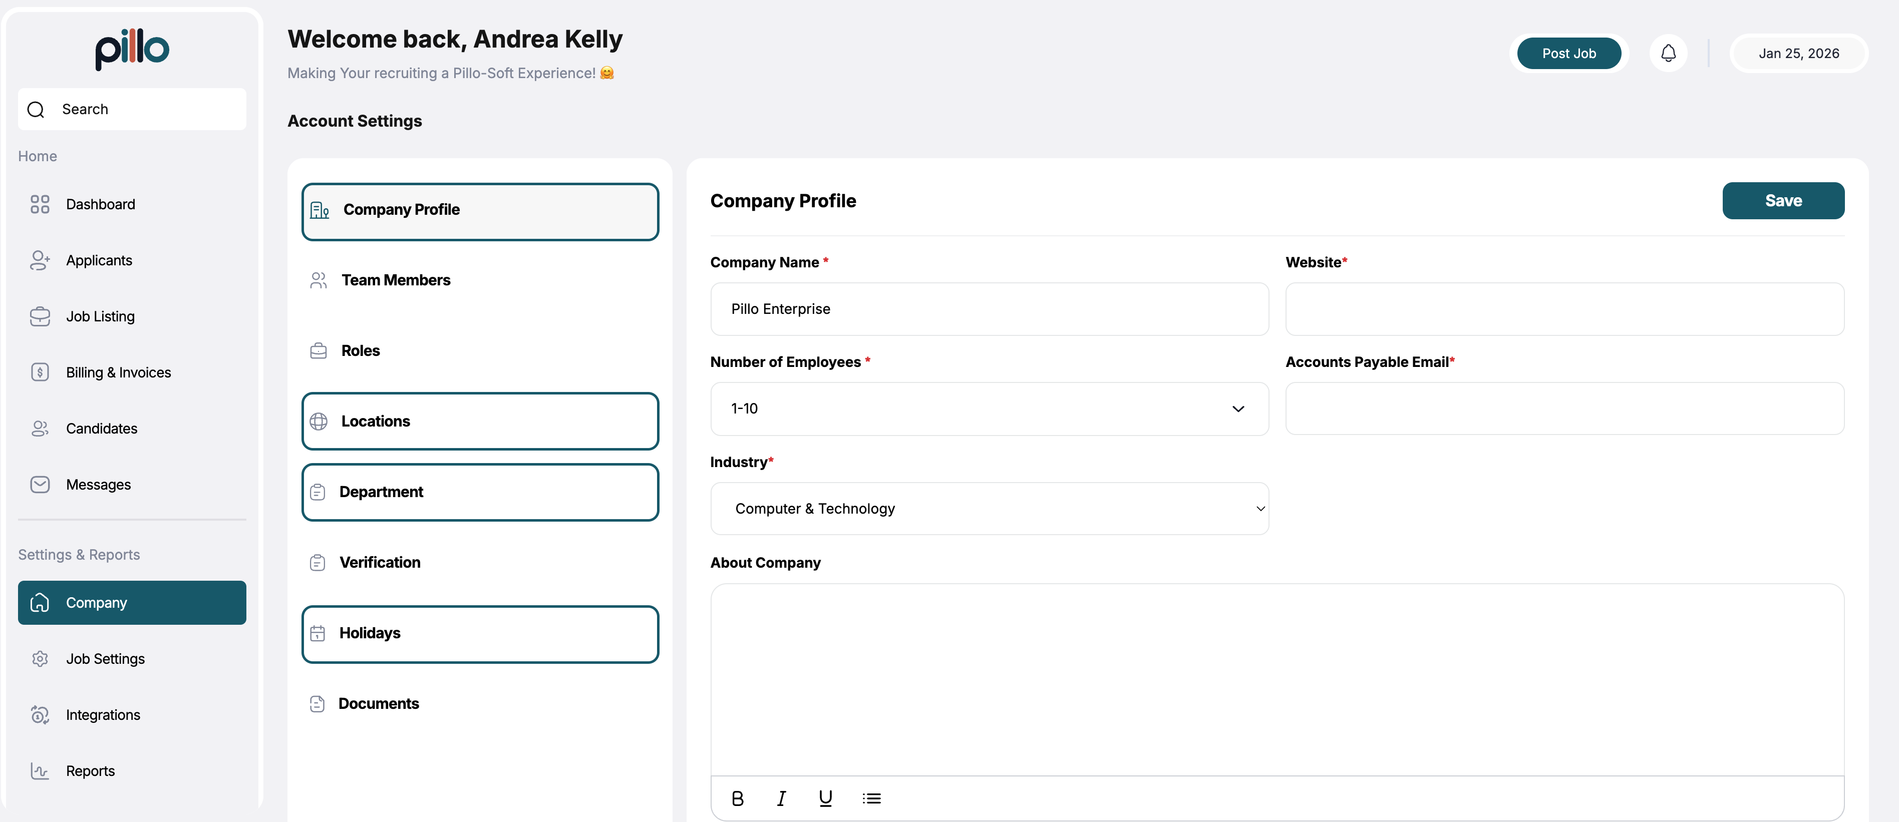Open Company under Settings & Reports
1899x822 pixels.
132,602
